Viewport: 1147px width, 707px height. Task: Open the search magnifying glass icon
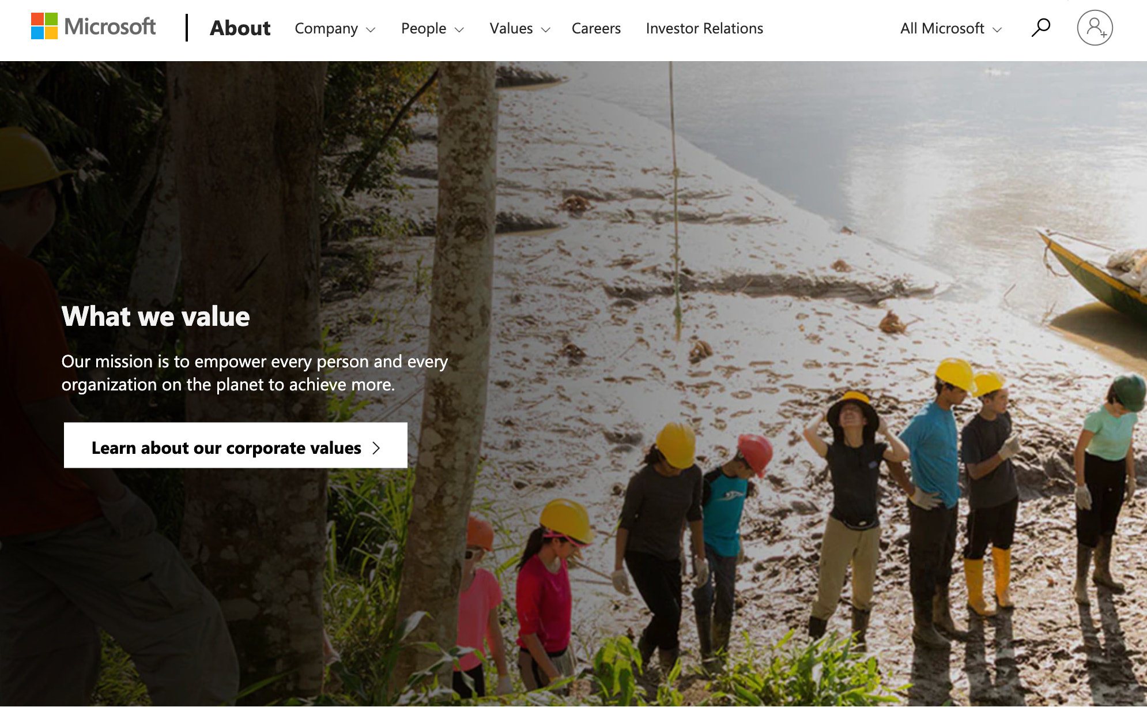tap(1041, 28)
